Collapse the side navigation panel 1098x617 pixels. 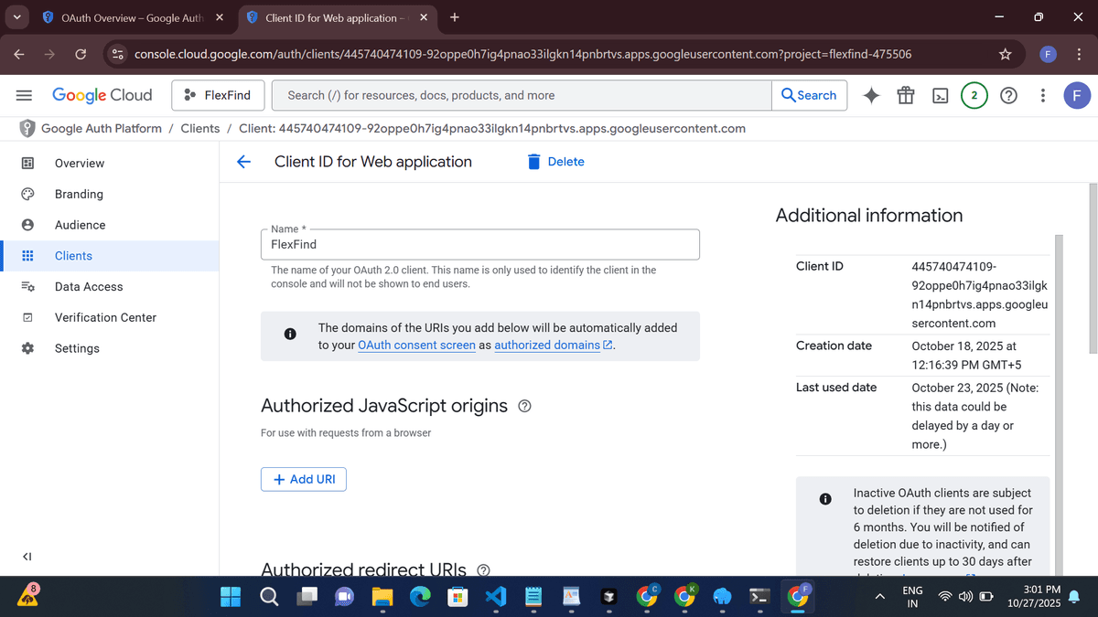27,557
